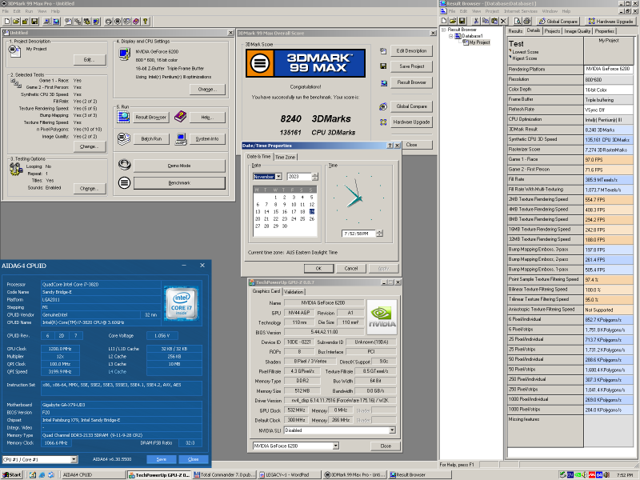Click the Benchmark button in 3DMark
Screen dimensions: 640x480
[x=179, y=183]
